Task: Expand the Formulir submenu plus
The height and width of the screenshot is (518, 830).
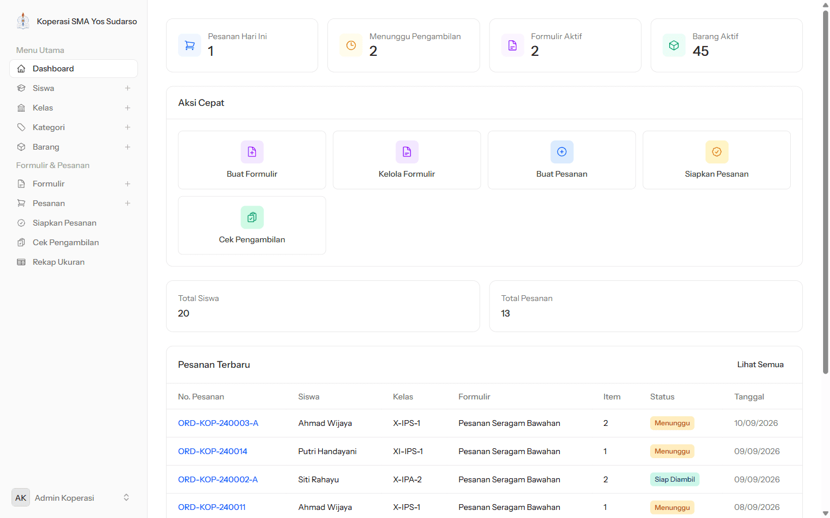Action: (127, 184)
